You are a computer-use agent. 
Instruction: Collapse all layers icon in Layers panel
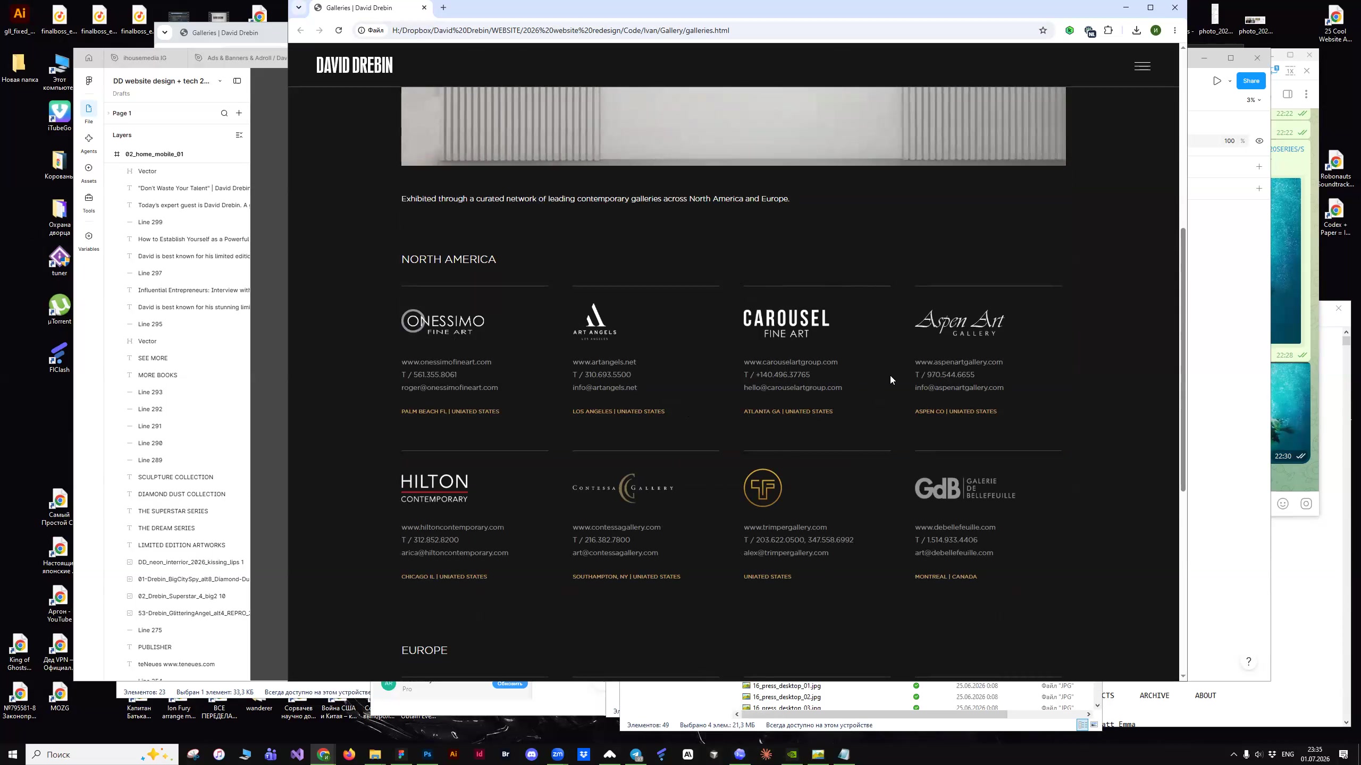tap(239, 135)
